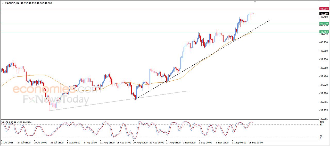Click the 20 level on stochastic scale
This screenshot has width=330, height=146.
[x=321, y=136]
